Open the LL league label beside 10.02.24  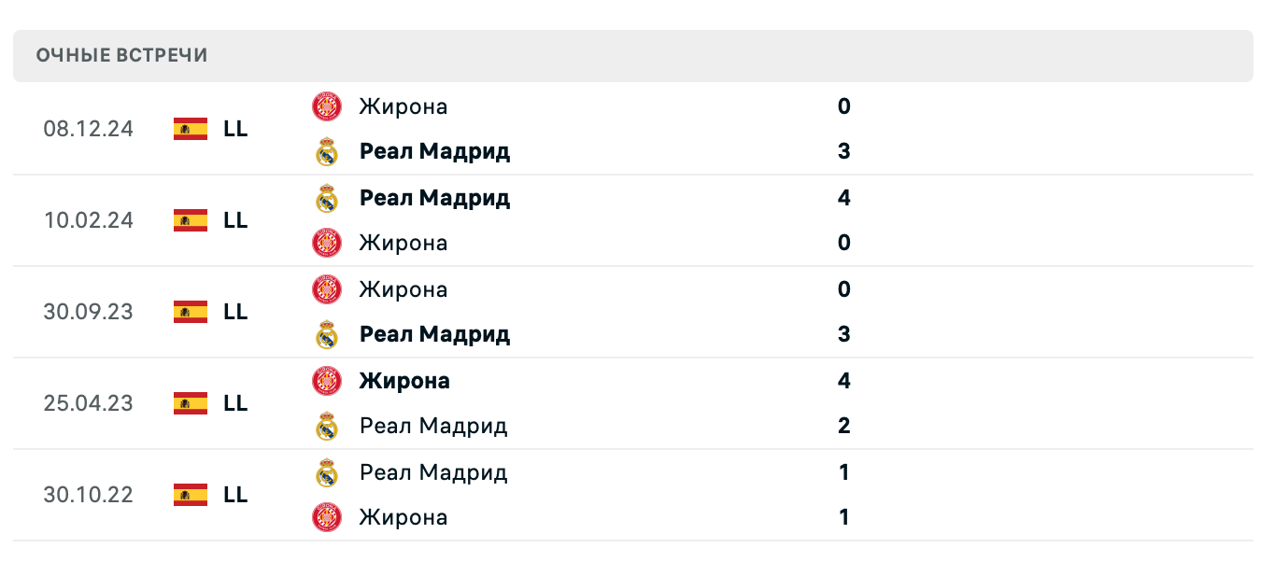[236, 220]
